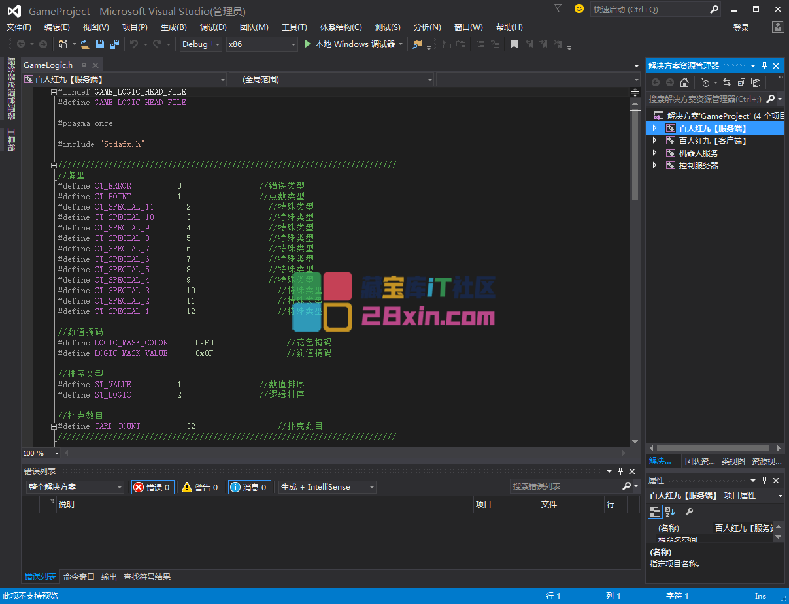Click 登录 to sign in

tap(741, 27)
